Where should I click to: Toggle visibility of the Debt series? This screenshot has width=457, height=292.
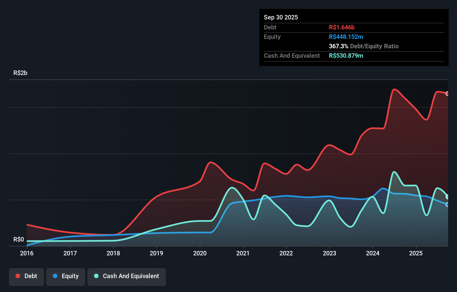(x=26, y=276)
